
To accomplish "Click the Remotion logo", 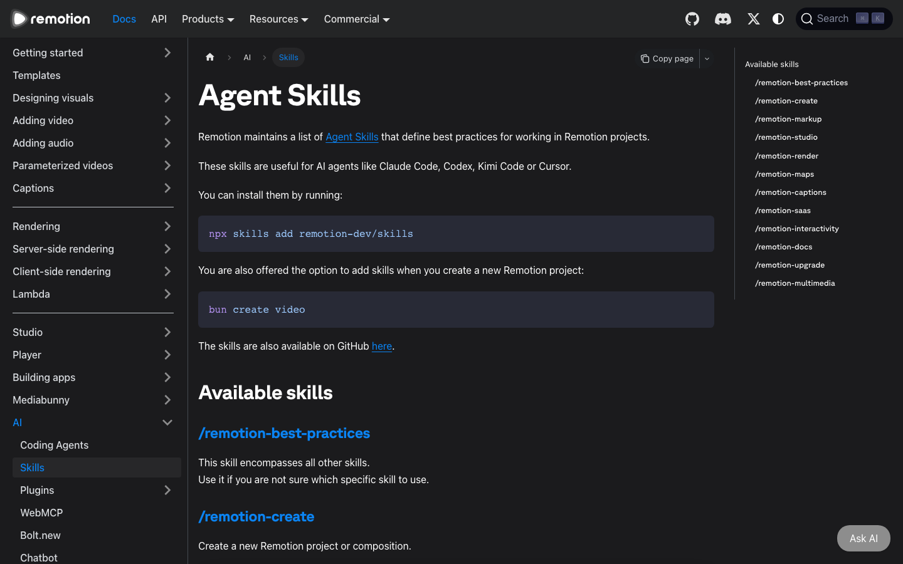I will coord(51,19).
